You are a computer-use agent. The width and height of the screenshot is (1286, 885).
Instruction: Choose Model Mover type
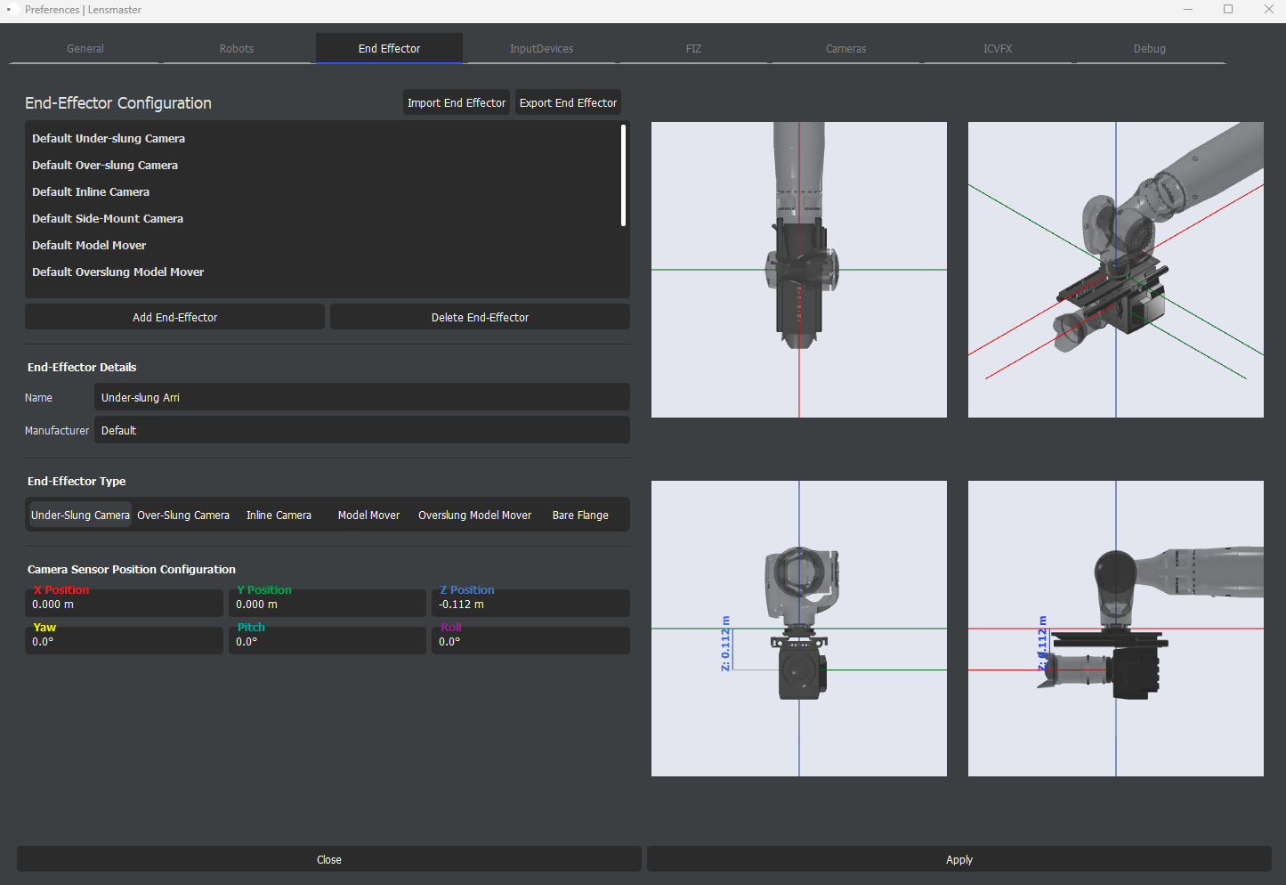point(368,515)
